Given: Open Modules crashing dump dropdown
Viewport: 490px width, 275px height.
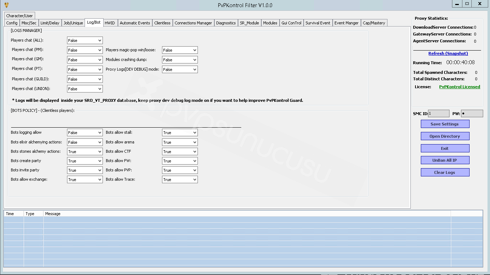Looking at the screenshot, I should tap(180, 60).
